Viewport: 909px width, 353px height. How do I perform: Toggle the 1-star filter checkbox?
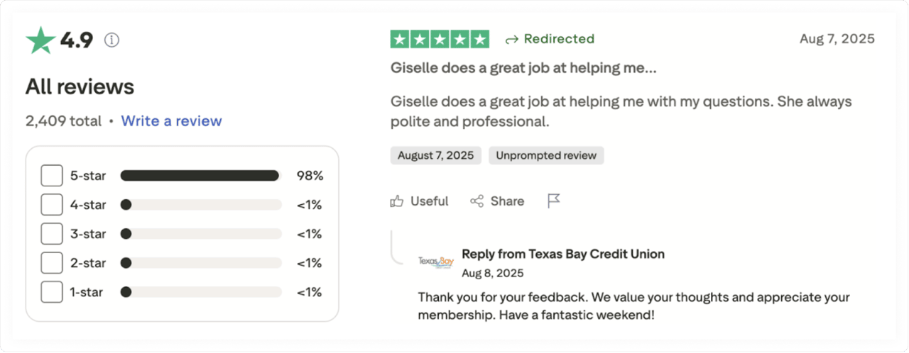[x=52, y=292]
